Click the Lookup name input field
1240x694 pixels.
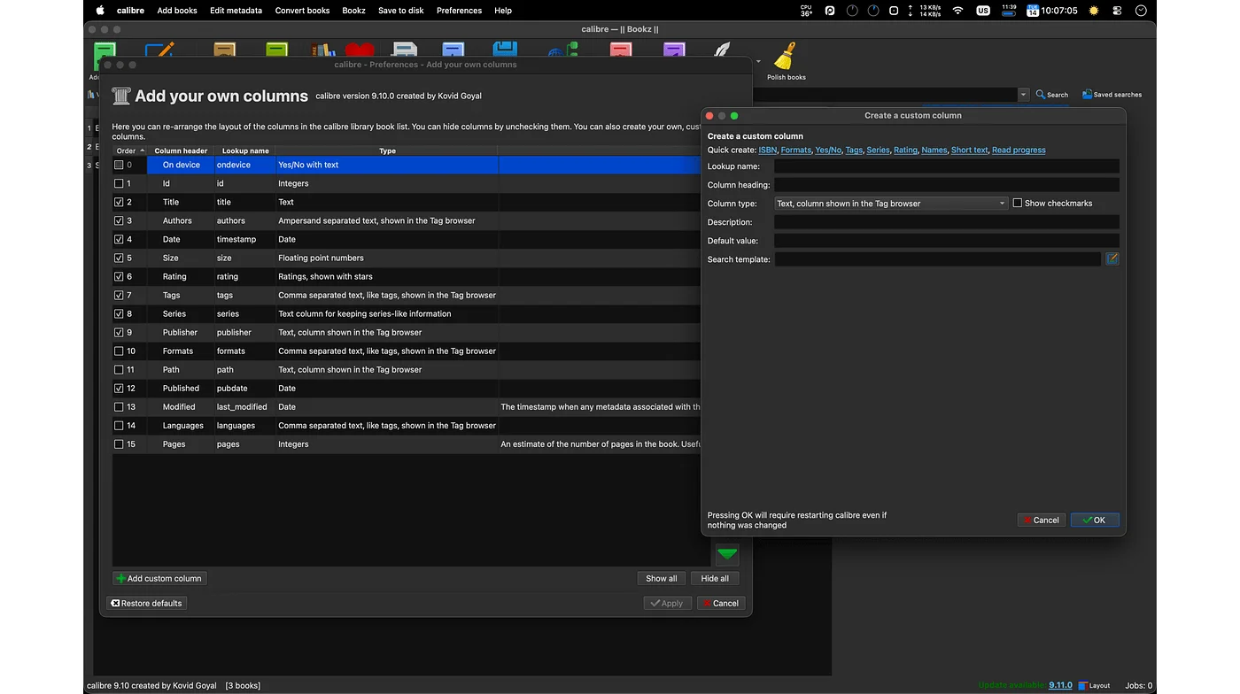[947, 166]
